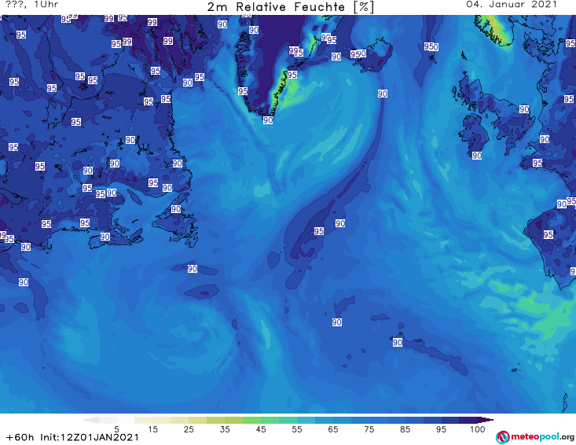Viewport: 576px width, 445px height.
Task: Click the legend value '15'
Action: 152,429
